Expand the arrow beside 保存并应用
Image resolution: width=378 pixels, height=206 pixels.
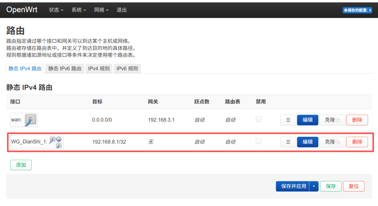314,186
